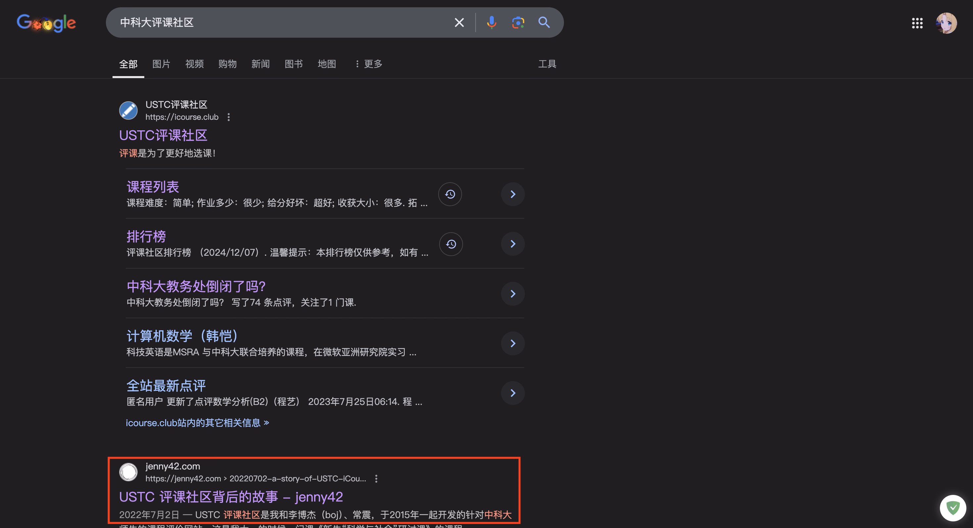Click the https://icourse.club URL text
This screenshot has height=528, width=973.
click(182, 117)
